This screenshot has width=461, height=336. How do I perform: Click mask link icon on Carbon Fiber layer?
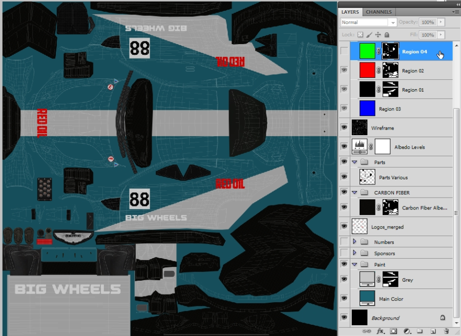379,207
